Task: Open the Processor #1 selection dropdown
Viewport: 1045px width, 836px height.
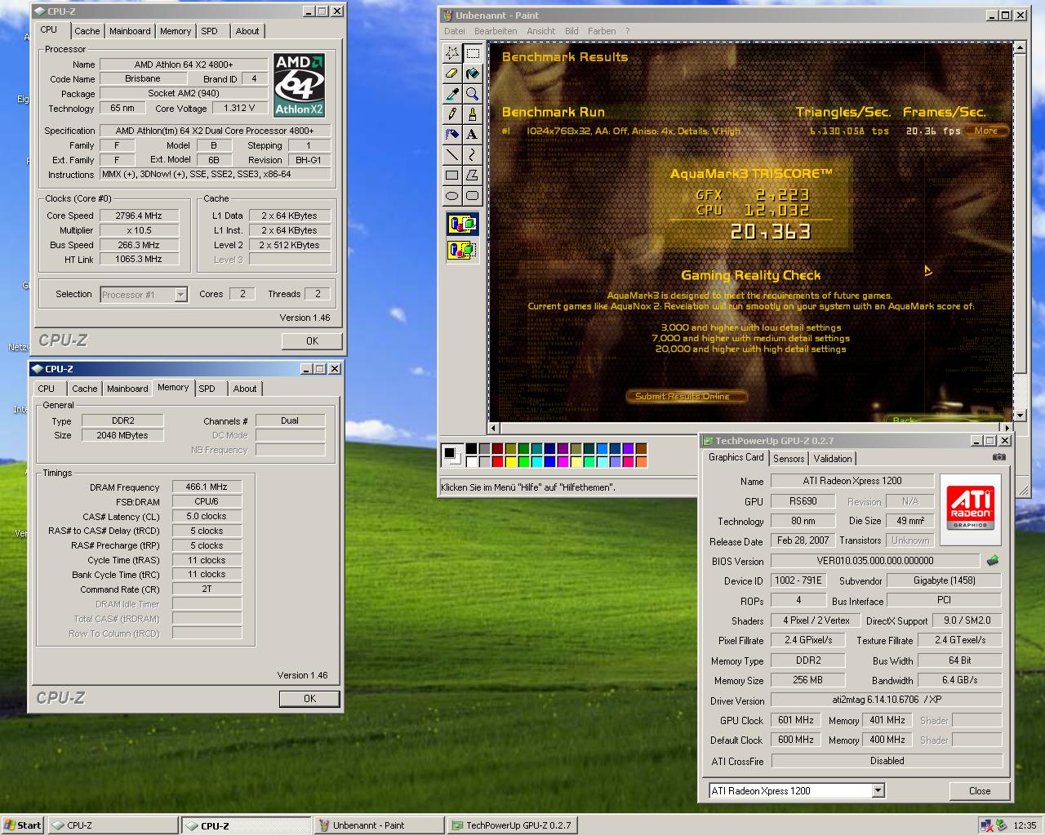Action: coord(181,295)
